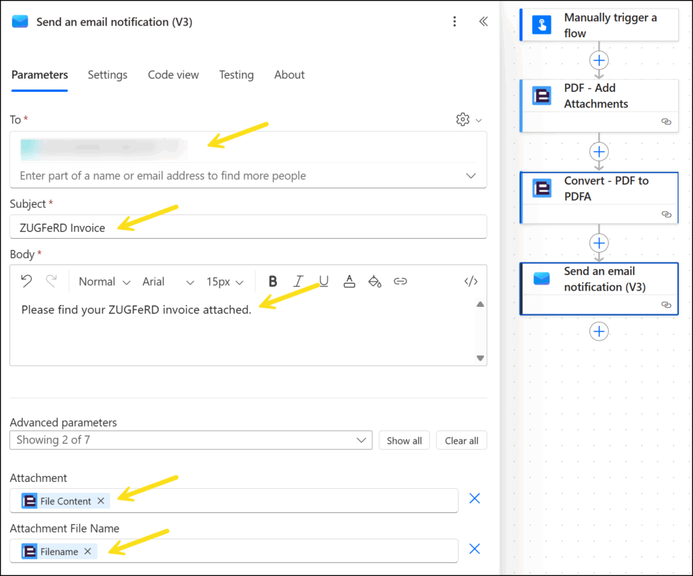The height and width of the screenshot is (576, 693).
Task: Click the Show all button
Action: (x=404, y=441)
